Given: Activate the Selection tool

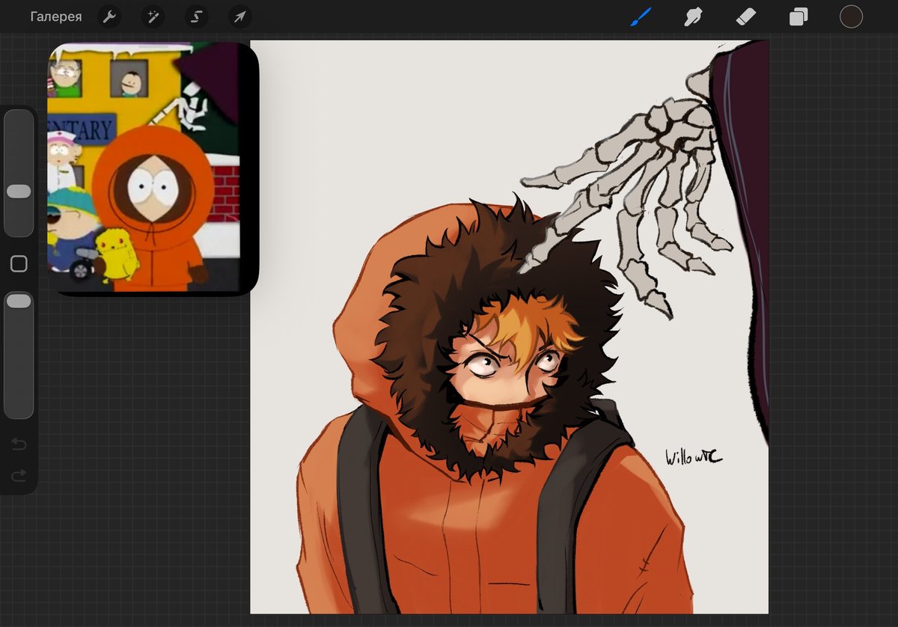Looking at the screenshot, I should [196, 16].
